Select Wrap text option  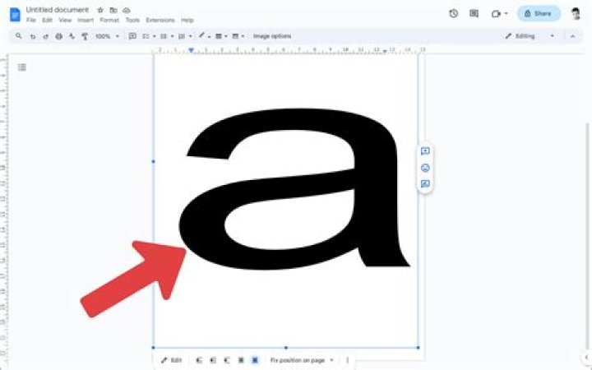pyautogui.click(x=213, y=360)
